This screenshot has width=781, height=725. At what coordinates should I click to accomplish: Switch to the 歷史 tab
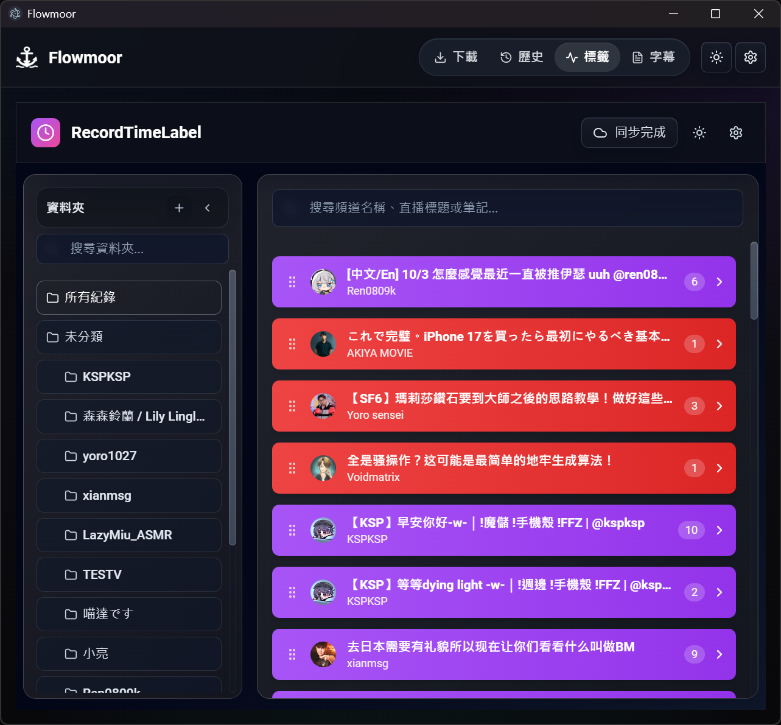pyautogui.click(x=522, y=57)
